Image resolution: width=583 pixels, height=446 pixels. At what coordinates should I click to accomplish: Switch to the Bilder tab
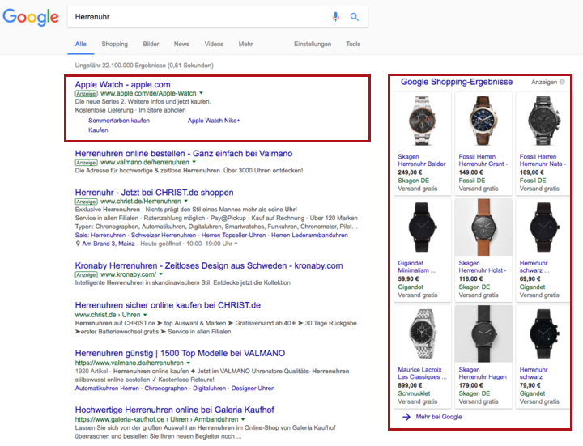[151, 44]
